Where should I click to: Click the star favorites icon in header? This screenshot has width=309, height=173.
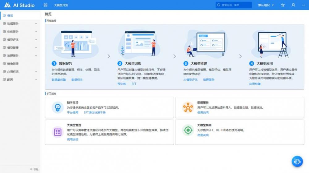(283, 5)
